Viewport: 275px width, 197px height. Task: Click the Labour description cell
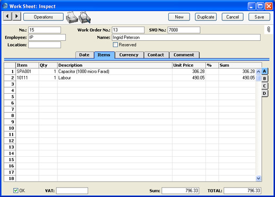click(x=115, y=78)
